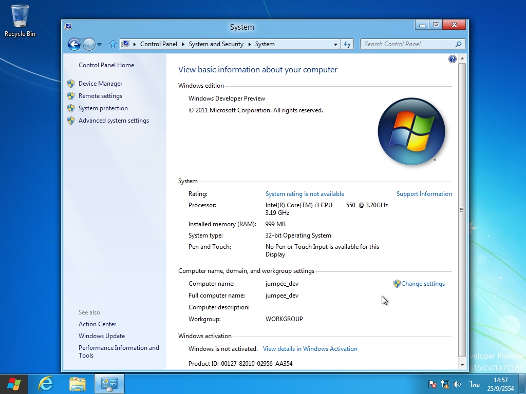Viewport: 526px width, 394px height.
Task: Click the WORKGROUP value text
Action: [x=284, y=319]
